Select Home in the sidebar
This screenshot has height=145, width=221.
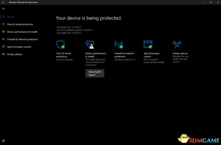[10, 17]
